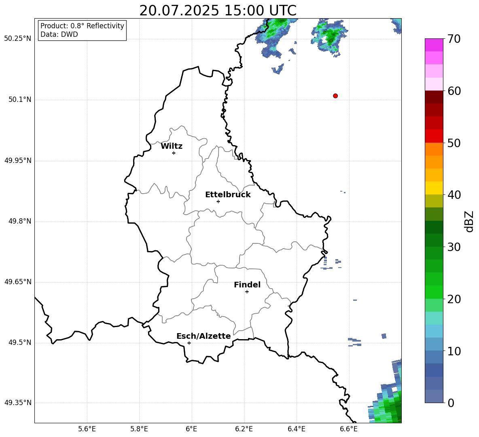The width and height of the screenshot is (479, 437).
Task: Click the cross marker below Wiltz
Action: pos(174,153)
